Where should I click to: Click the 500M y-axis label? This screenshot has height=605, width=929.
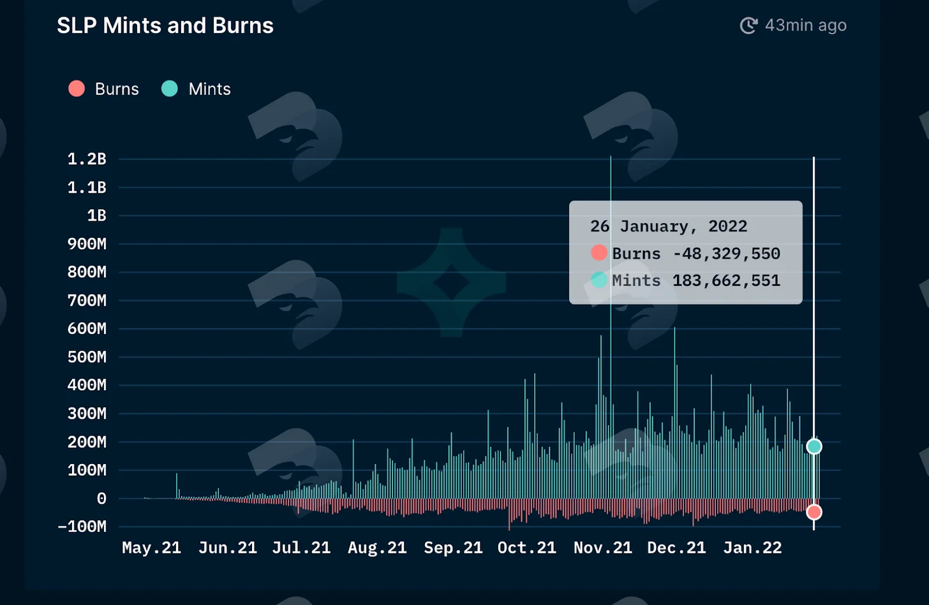pos(87,357)
